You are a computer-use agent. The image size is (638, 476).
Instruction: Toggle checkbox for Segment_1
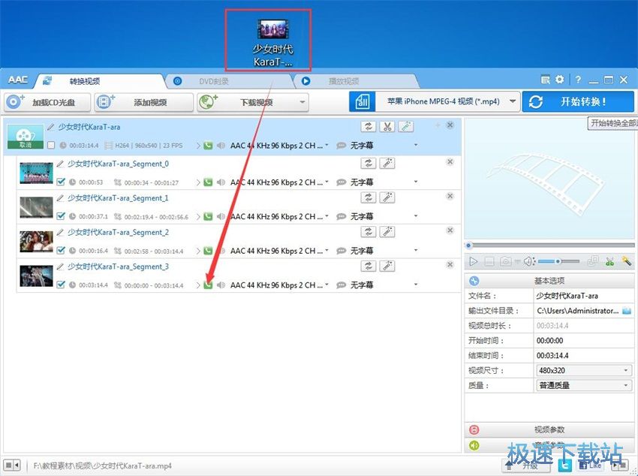(x=61, y=215)
